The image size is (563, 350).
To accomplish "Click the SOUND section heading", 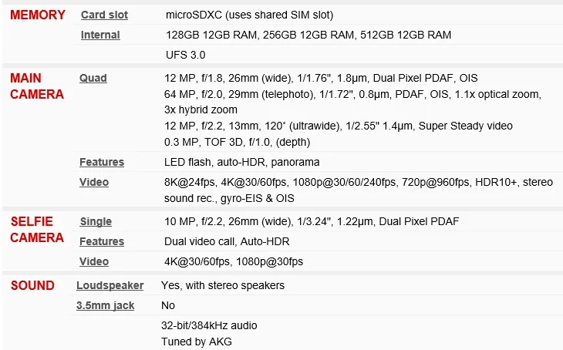I will [32, 285].
